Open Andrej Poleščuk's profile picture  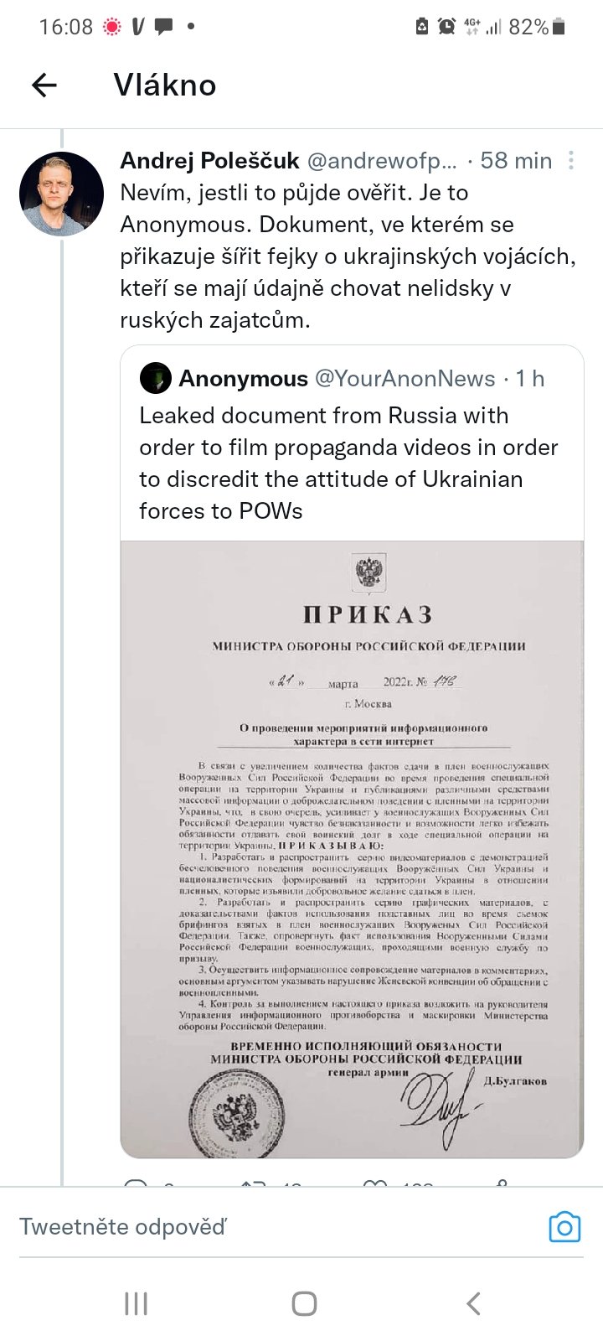coord(61,194)
